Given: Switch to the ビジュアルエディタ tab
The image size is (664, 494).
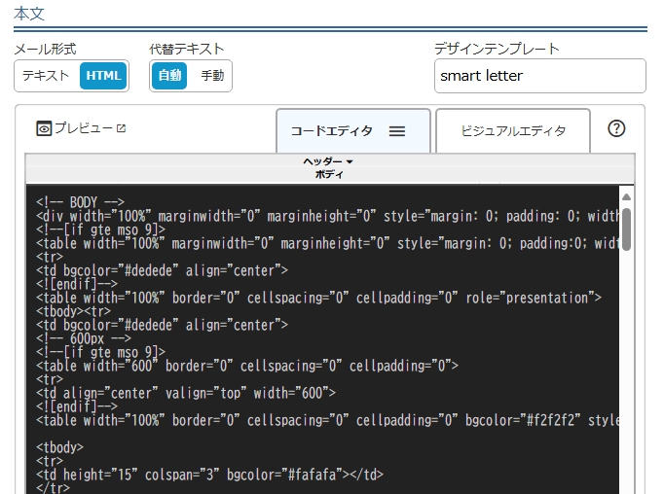Looking at the screenshot, I should [x=513, y=131].
